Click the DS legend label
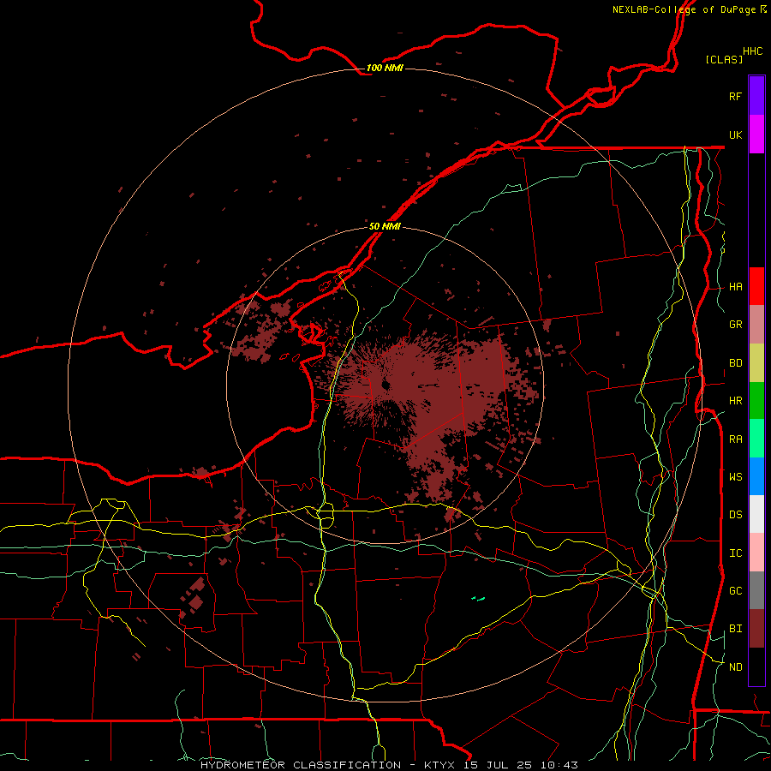This screenshot has width=771, height=771. (x=735, y=515)
